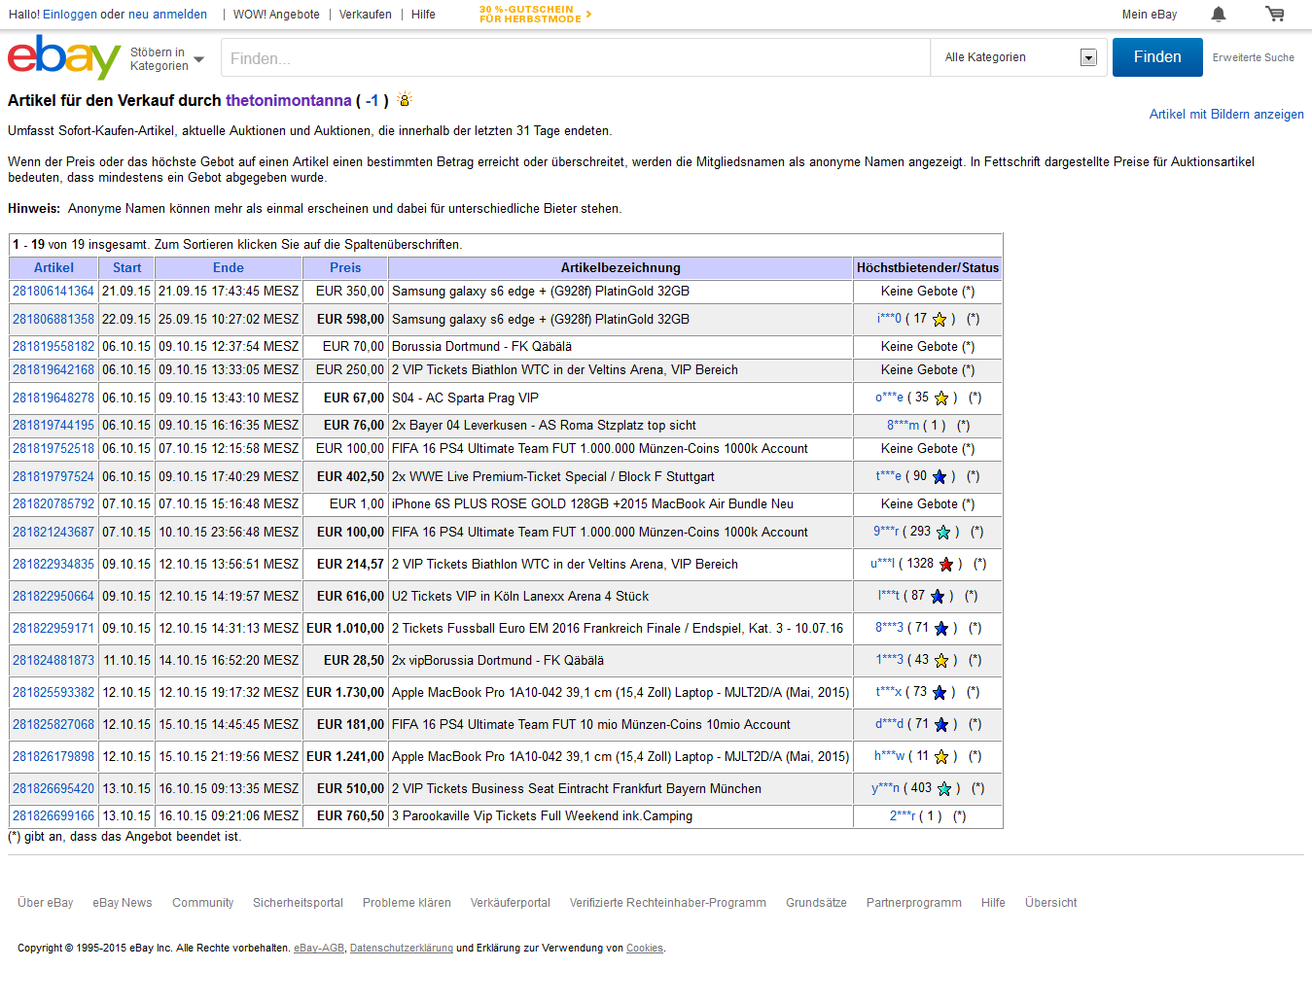
Task: Open item number 281826699166
Action: click(53, 816)
